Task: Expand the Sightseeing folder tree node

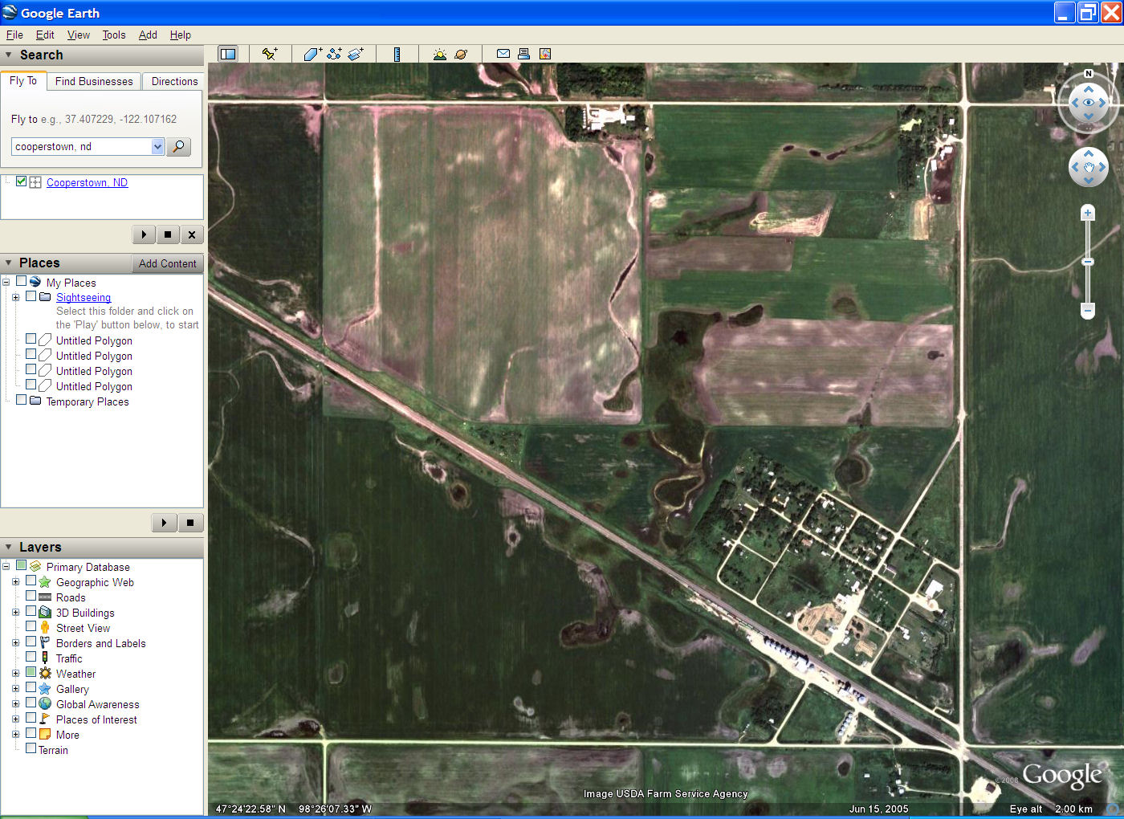Action: click(x=15, y=297)
